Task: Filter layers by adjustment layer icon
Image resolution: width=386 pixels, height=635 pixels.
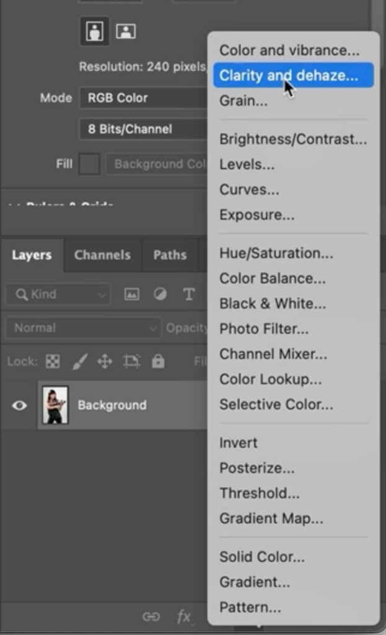Action: point(160,295)
